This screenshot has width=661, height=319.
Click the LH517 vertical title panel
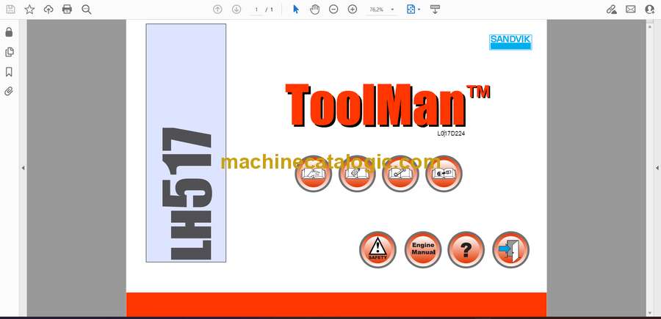click(x=186, y=143)
